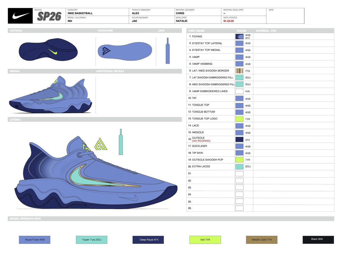Click turquoise swatch for LAT SWOOSH EMBROIDERED FILL

239,78
